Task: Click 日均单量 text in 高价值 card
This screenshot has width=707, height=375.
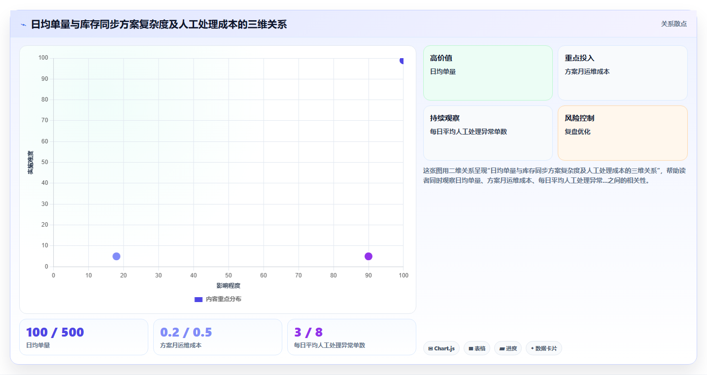Action: [443, 71]
